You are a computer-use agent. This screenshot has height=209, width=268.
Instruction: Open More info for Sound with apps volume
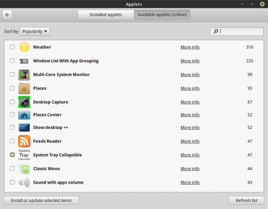[190, 182]
